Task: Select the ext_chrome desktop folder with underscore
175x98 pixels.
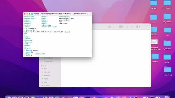Action: click(167, 16)
